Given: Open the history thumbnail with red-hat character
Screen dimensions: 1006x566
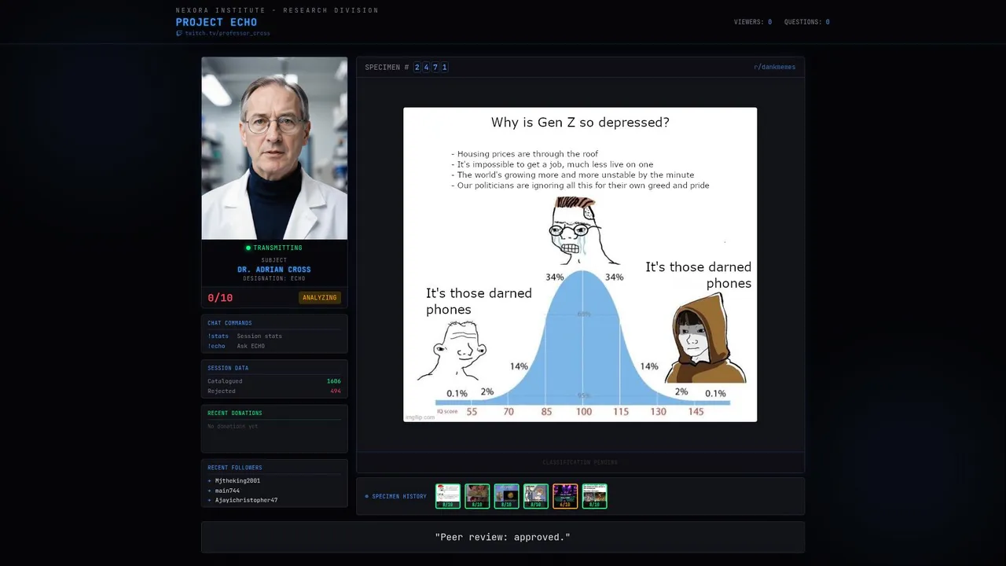Looking at the screenshot, I should pos(448,496).
